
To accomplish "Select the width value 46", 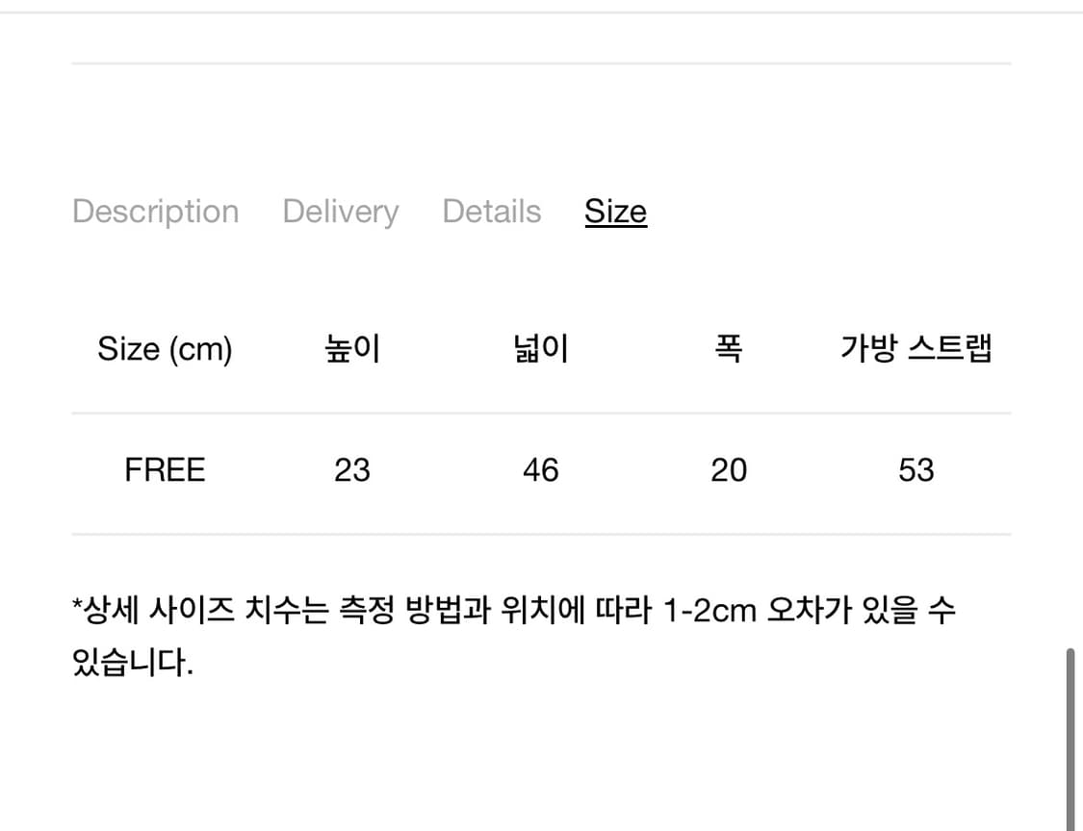I will coord(540,469).
